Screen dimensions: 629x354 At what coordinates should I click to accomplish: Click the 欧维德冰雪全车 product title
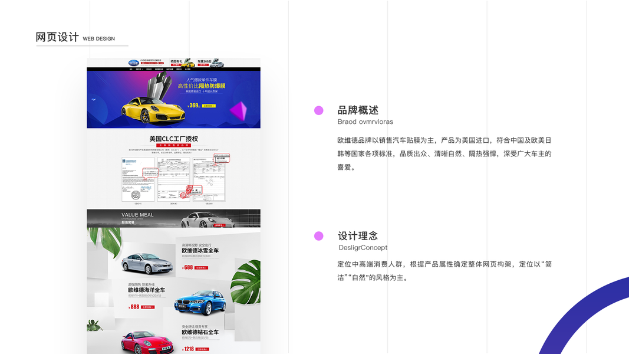click(200, 250)
